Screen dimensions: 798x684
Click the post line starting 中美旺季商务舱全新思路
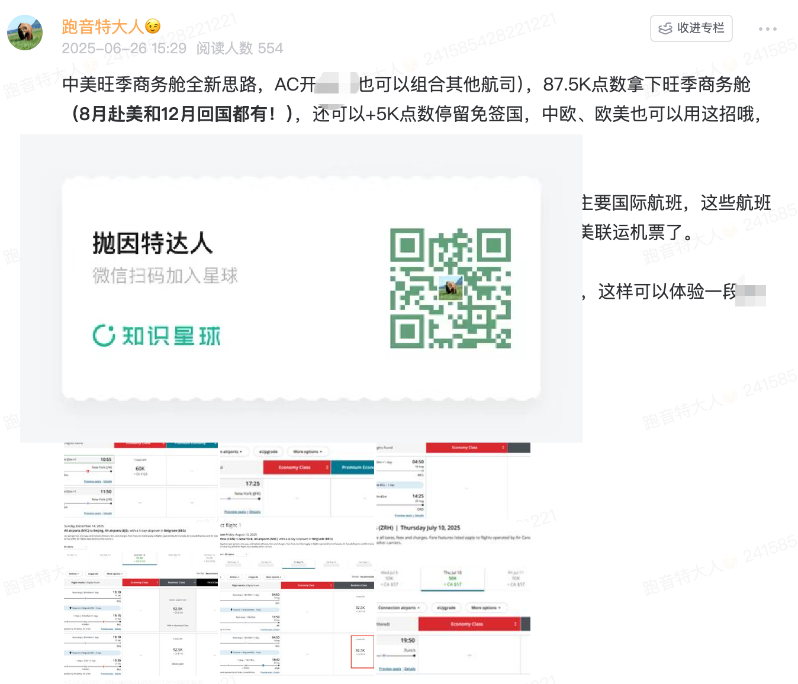coord(407,85)
